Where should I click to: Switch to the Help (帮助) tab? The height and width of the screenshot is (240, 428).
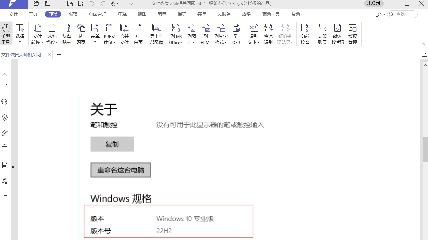pos(296,14)
